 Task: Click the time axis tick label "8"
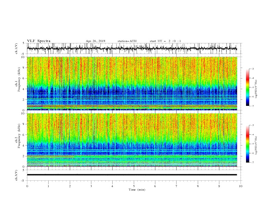(x=198, y=186)
